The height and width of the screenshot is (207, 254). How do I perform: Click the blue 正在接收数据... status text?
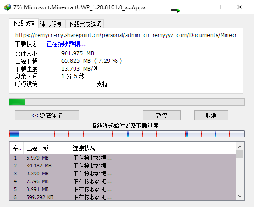66,44
